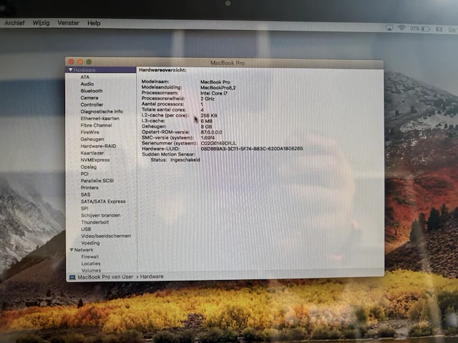This screenshot has width=458, height=343.
Task: Select Ethernet-kaarten in the sidebar
Action: pos(100,119)
